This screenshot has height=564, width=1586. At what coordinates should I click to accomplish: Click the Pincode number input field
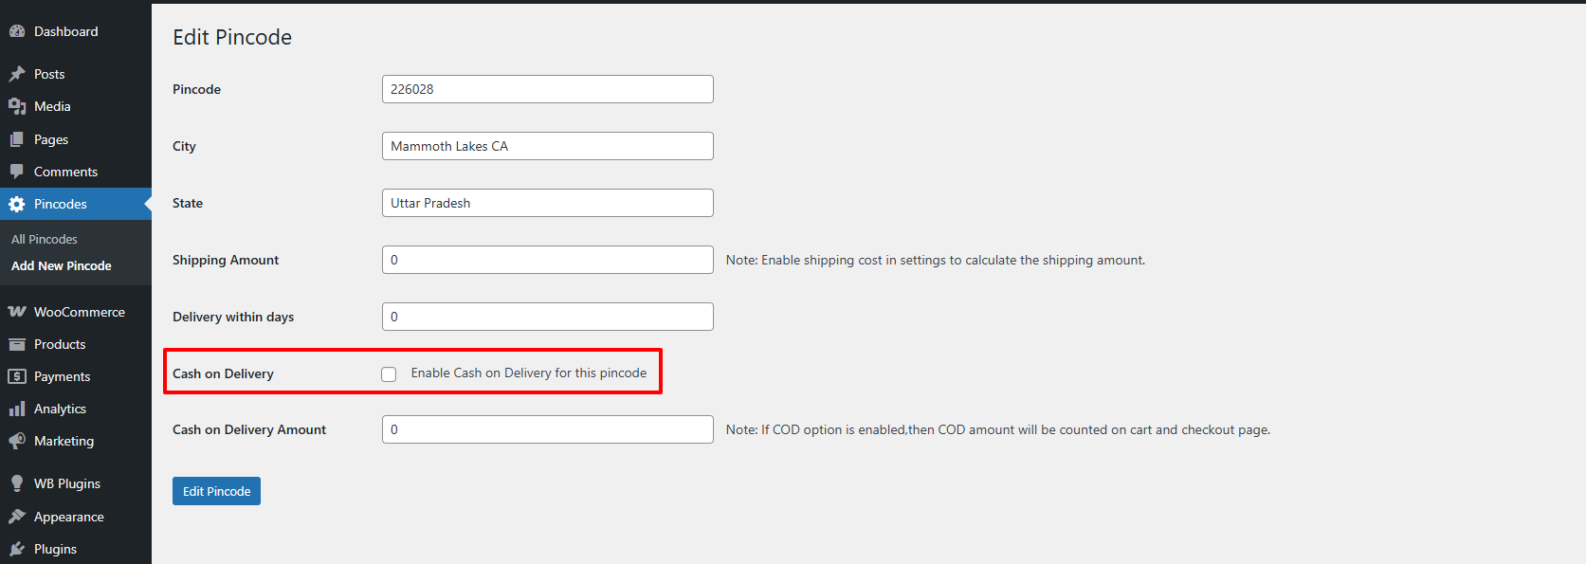point(547,89)
